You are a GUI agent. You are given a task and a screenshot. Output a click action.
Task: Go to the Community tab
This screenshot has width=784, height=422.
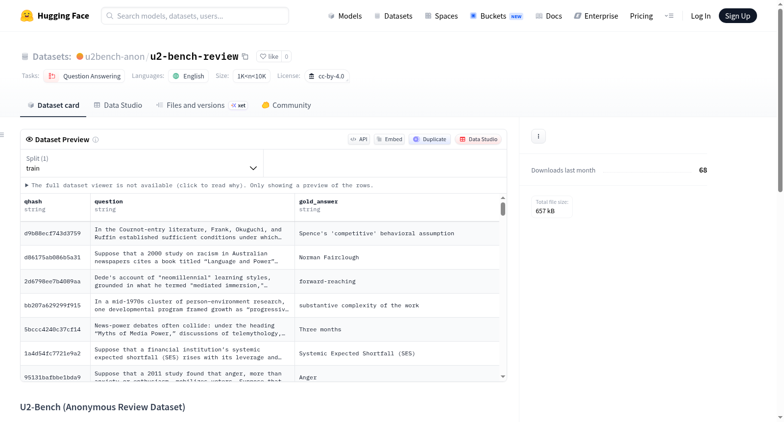coord(286,105)
